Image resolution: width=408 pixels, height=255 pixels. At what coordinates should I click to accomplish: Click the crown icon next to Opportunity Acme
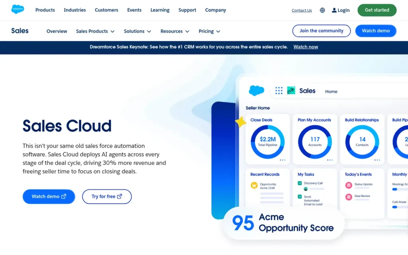pos(254,186)
